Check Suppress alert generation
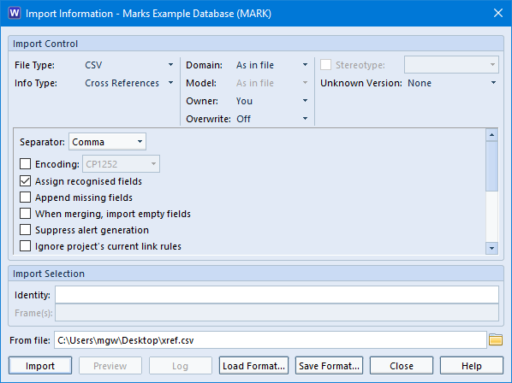Image resolution: width=512 pixels, height=383 pixels. point(25,230)
